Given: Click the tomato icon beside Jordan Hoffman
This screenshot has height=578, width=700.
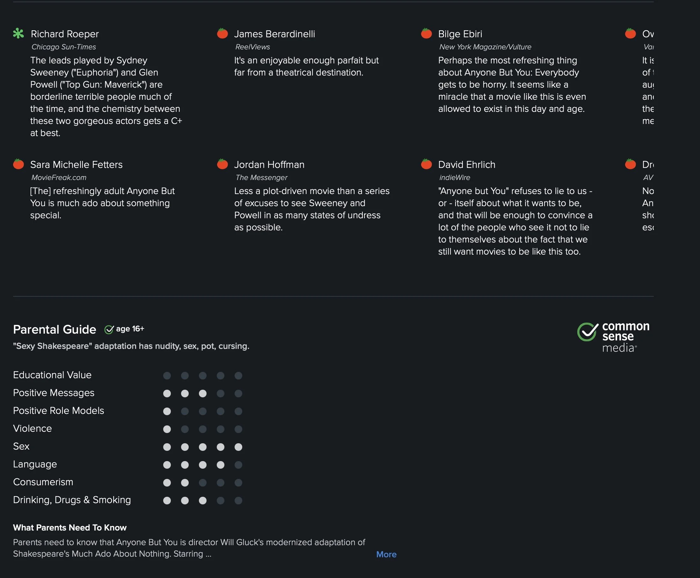Looking at the screenshot, I should coord(222,164).
